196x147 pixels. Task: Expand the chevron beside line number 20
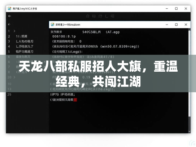coord(14,77)
